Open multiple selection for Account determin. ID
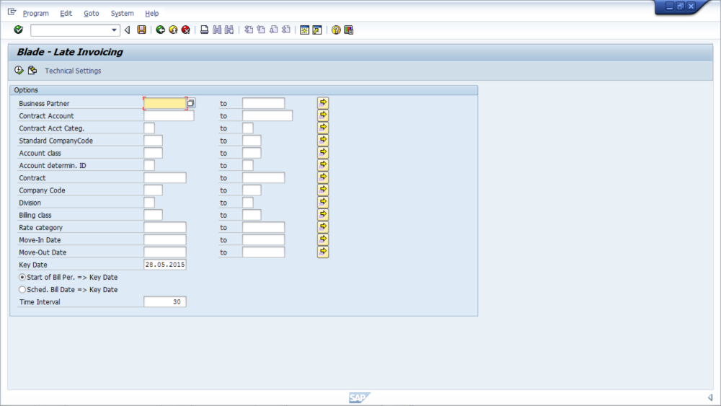The image size is (721, 406). click(x=323, y=164)
